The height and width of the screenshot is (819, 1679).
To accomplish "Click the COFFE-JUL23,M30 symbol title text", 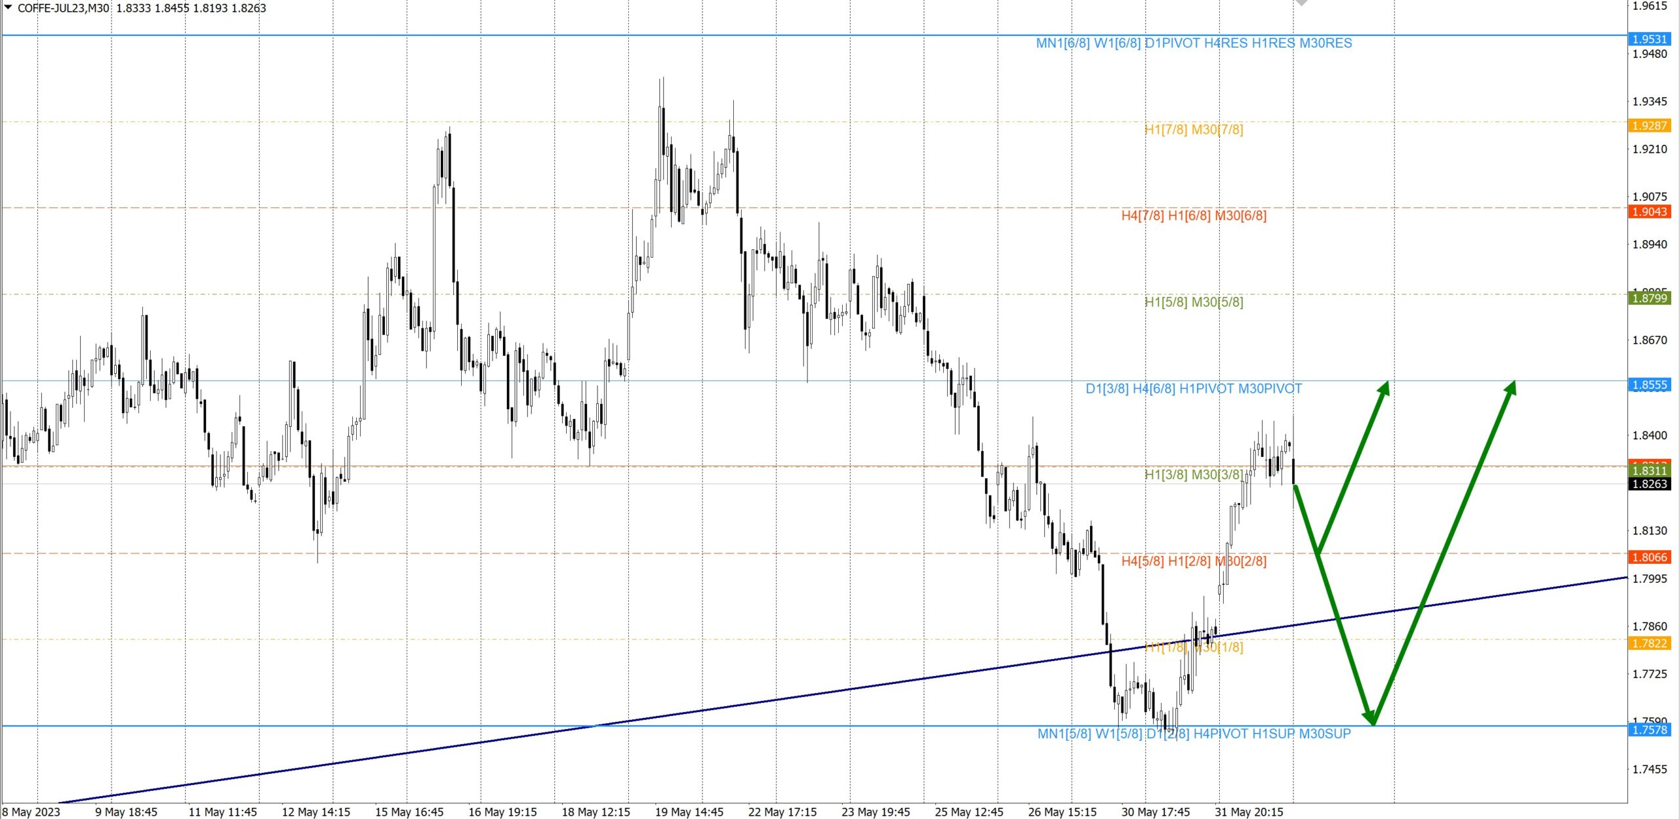I will [64, 8].
